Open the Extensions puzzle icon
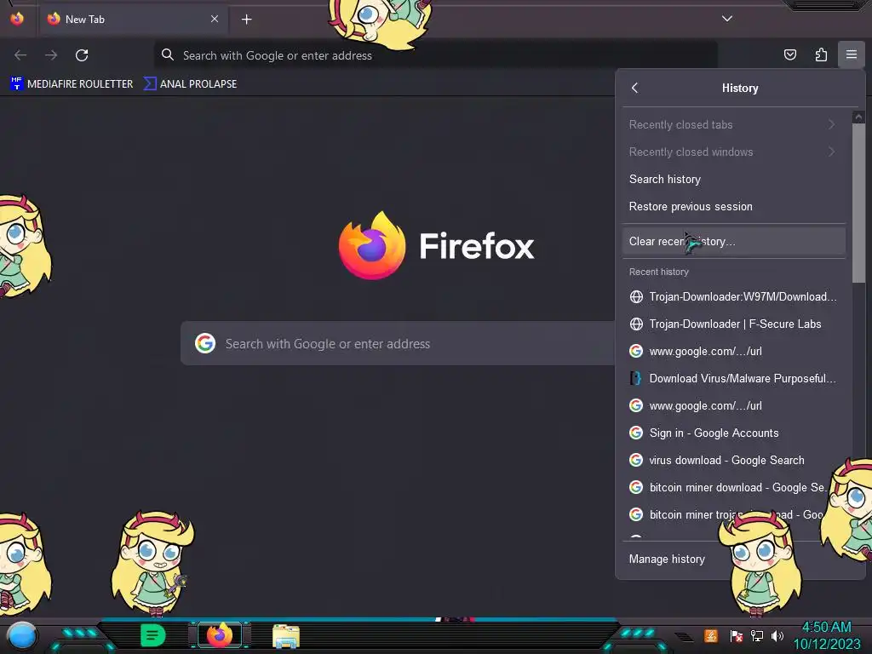This screenshot has width=872, height=654. pyautogui.click(x=821, y=54)
